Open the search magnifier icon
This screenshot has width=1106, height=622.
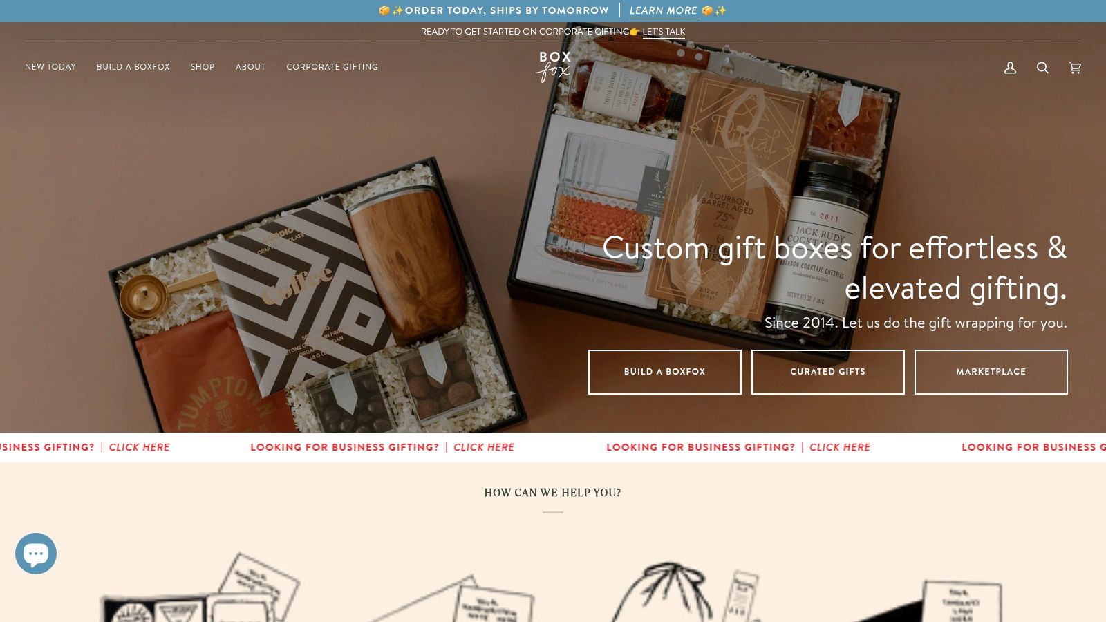click(x=1042, y=68)
